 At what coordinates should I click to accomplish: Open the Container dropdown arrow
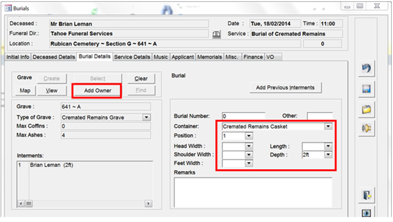pyautogui.click(x=328, y=127)
